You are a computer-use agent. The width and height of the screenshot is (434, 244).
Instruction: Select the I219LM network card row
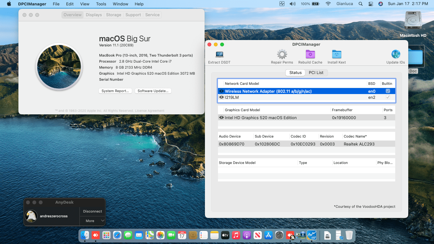click(x=307, y=97)
